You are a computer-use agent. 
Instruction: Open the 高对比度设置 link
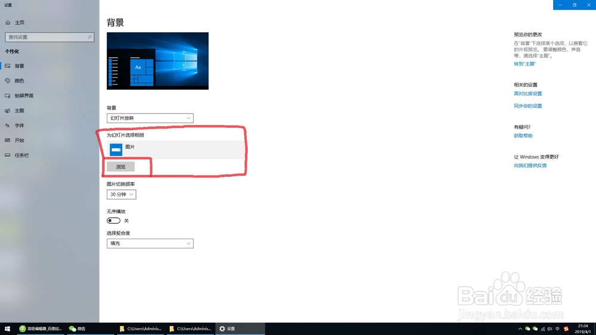tap(528, 93)
